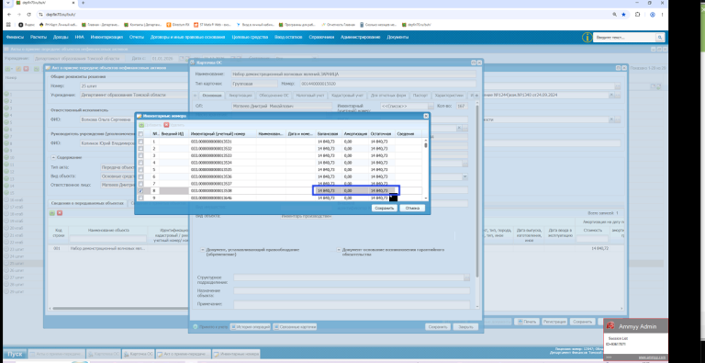
Task: Expand the Документ, устанавливающий правообладание section
Action: point(202,249)
